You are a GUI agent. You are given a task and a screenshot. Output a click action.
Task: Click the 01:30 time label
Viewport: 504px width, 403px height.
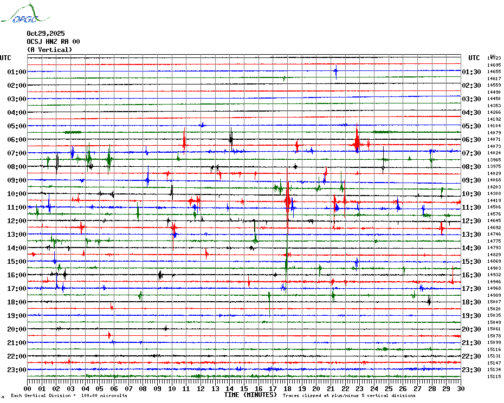pos(471,72)
